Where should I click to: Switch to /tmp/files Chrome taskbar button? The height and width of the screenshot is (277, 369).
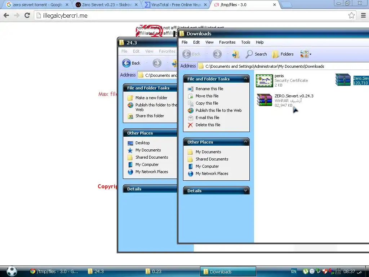(54, 271)
